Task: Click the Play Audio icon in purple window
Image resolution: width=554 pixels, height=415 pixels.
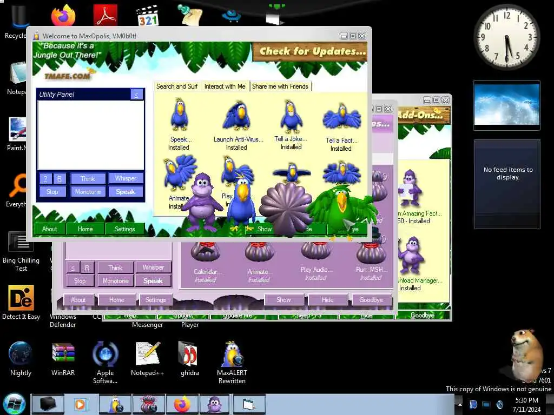Action: tap(316, 251)
